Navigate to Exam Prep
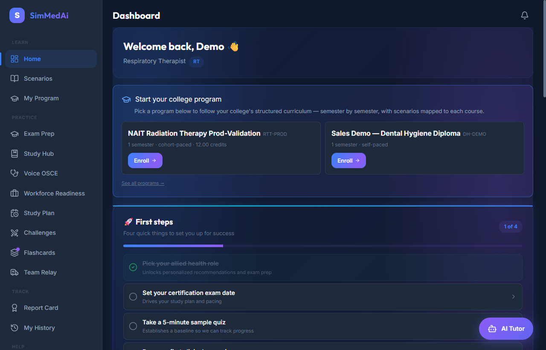The image size is (546, 350). point(51,134)
